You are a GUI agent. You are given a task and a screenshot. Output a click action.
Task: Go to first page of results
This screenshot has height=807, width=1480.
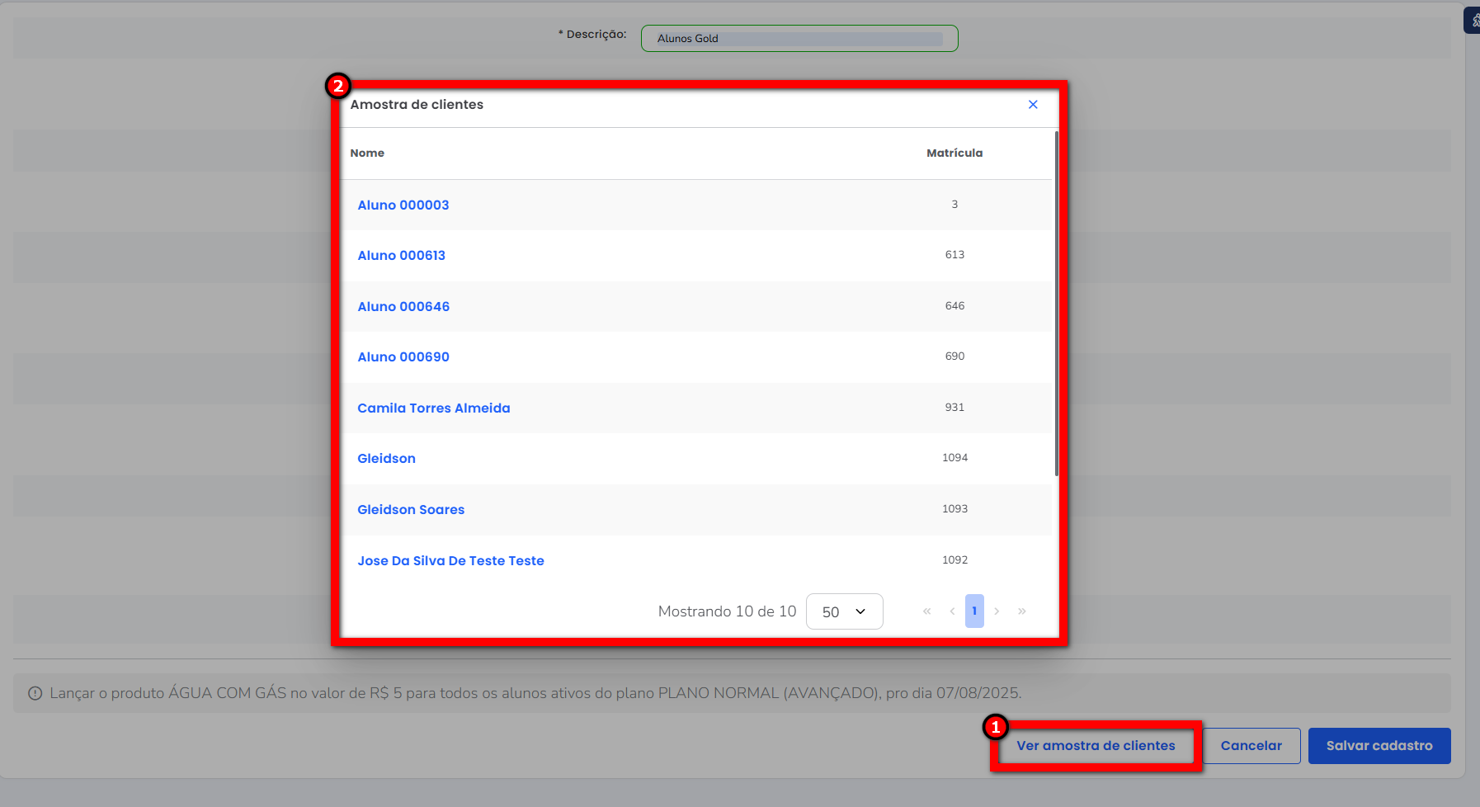click(926, 611)
